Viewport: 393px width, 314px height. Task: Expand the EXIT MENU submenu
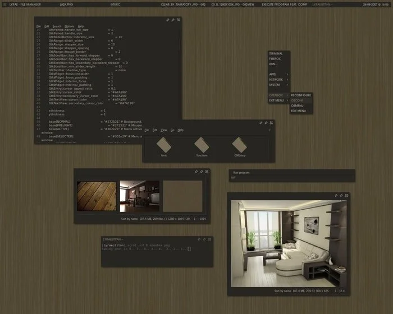tap(279, 100)
